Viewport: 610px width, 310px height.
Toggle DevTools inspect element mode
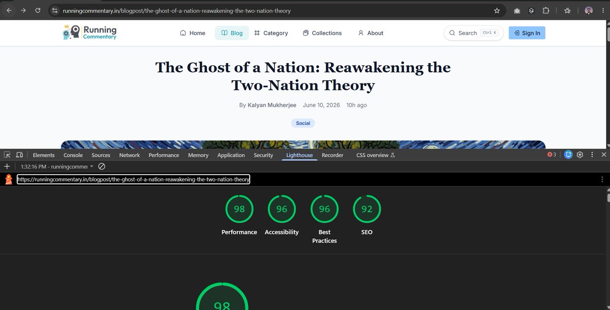coord(7,154)
